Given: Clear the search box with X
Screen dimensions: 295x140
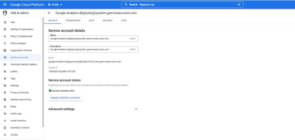Looking at the screenshot, I should (239, 5).
